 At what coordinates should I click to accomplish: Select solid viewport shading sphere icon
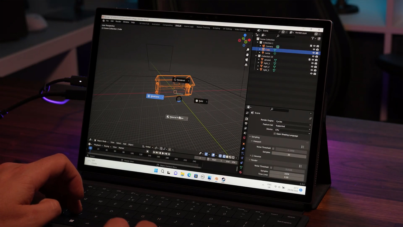coord(228,157)
